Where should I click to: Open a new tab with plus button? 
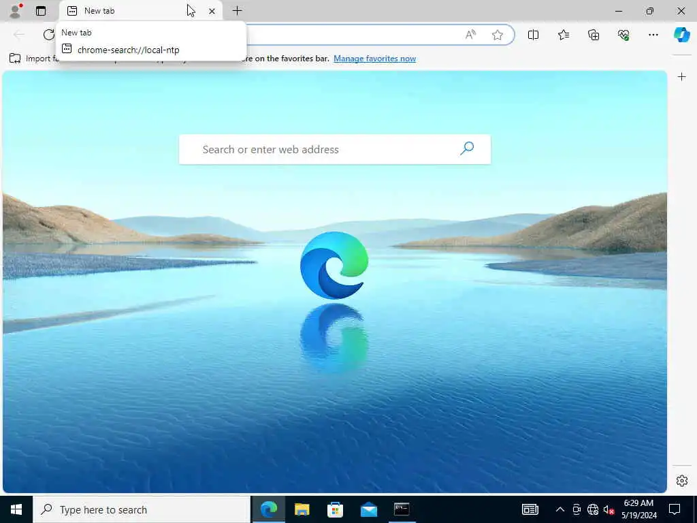[238, 11]
